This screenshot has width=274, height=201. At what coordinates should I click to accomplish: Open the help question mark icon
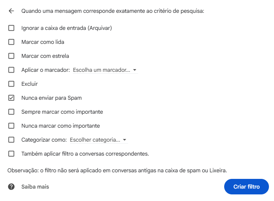coord(11,187)
